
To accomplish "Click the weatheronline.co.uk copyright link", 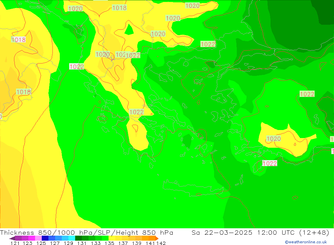I will pos(306,242).
